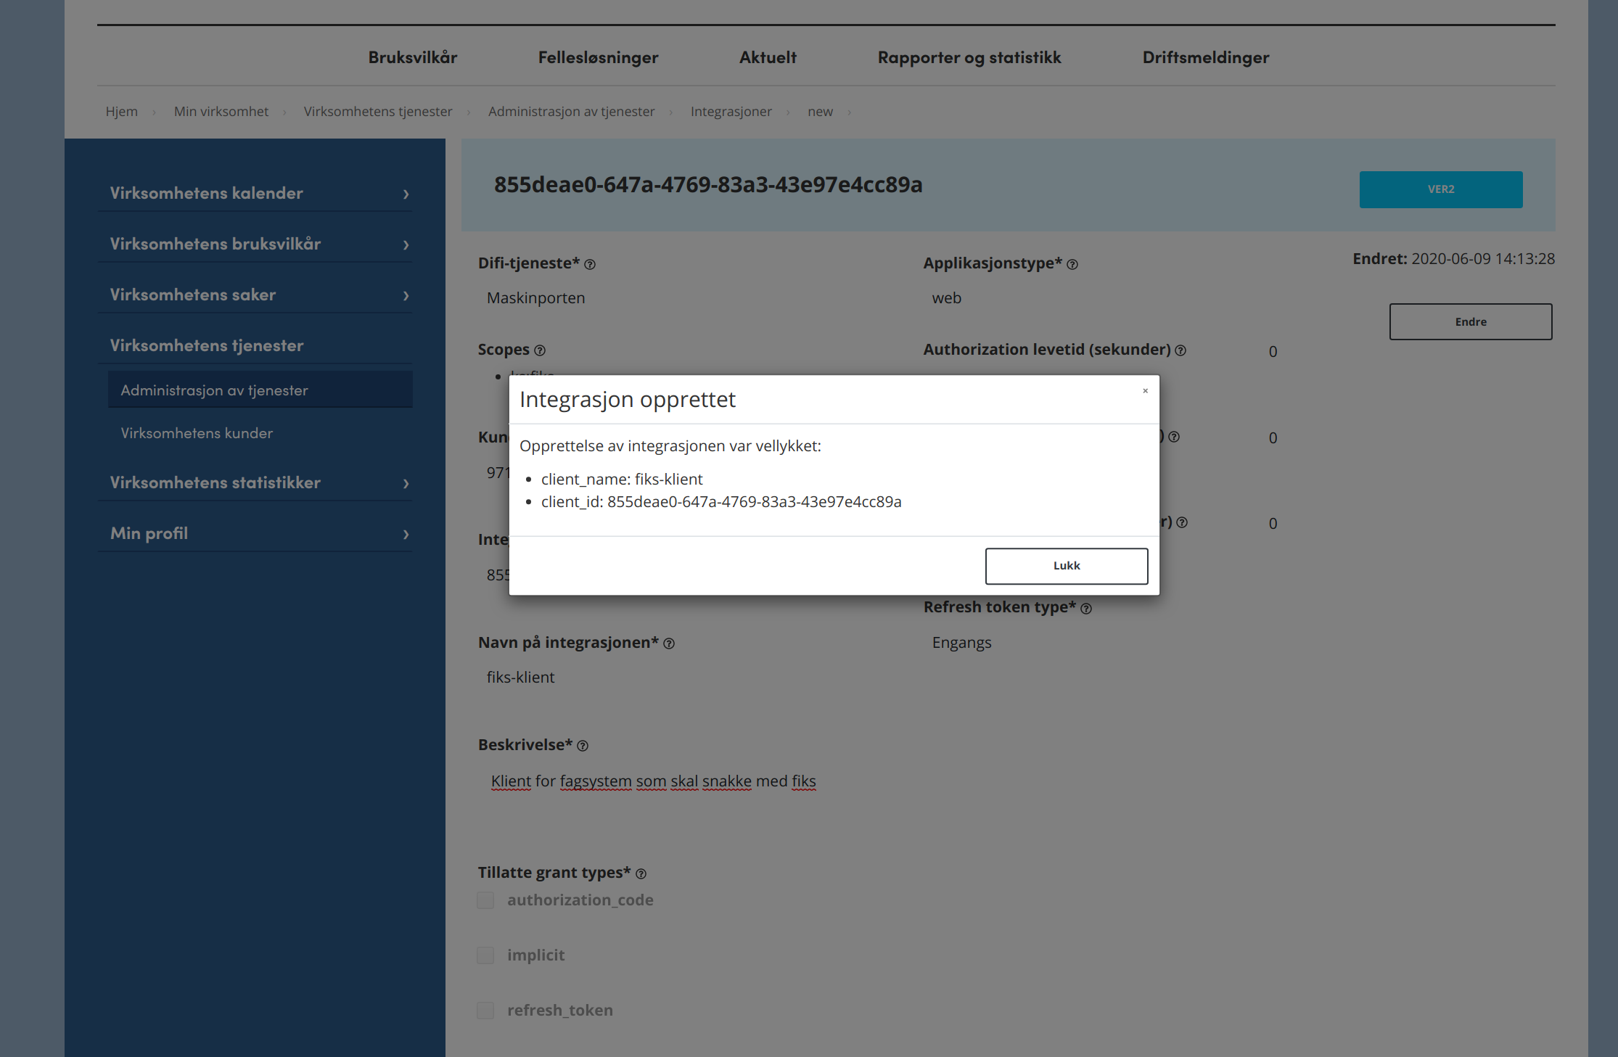Click help icon next to Beskrivelse
This screenshot has height=1057, width=1618.
click(583, 746)
